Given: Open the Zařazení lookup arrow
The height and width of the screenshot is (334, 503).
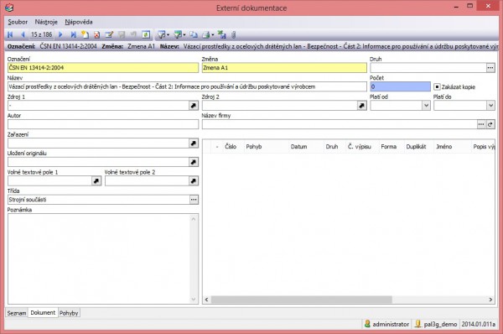Looking at the screenshot, I should point(194,144).
